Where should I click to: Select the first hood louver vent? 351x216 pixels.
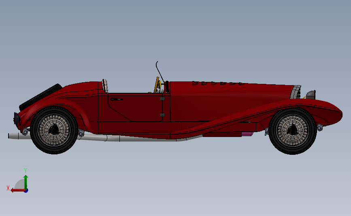coord(195,83)
